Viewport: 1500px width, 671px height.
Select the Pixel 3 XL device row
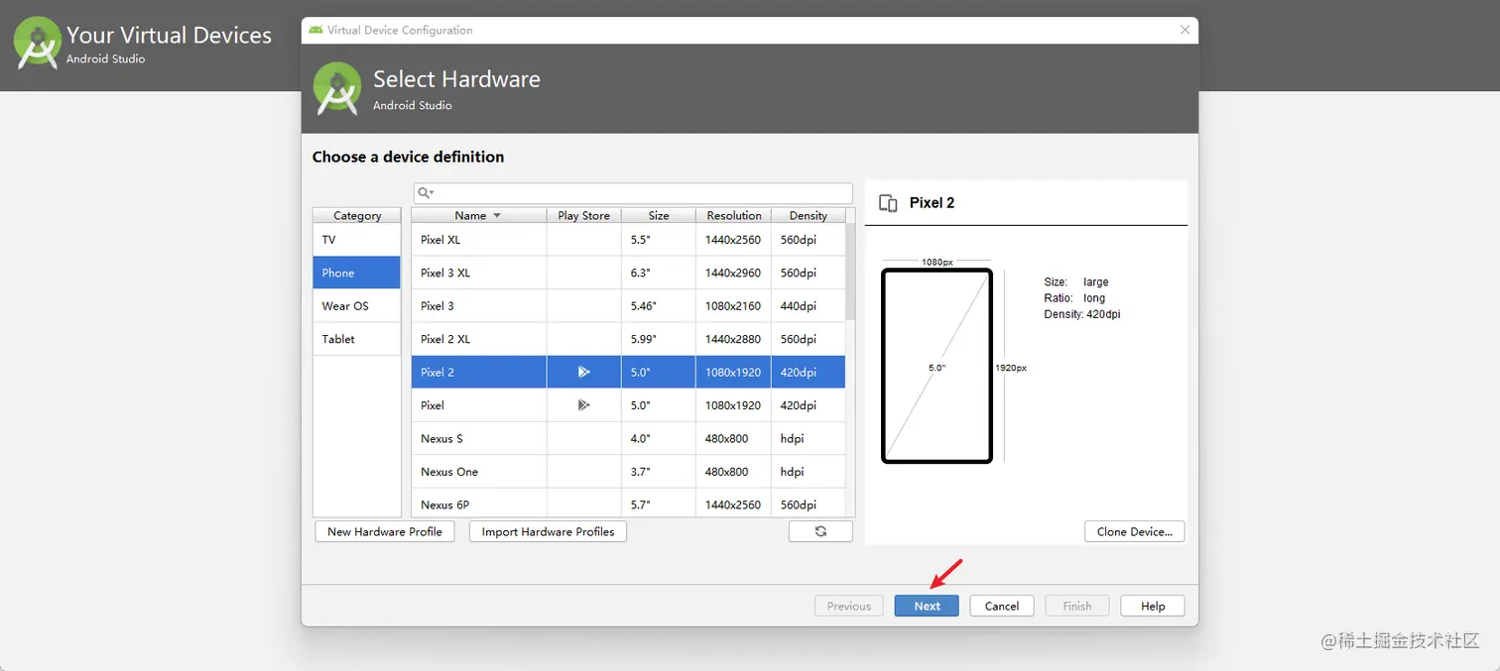pyautogui.click(x=628, y=273)
